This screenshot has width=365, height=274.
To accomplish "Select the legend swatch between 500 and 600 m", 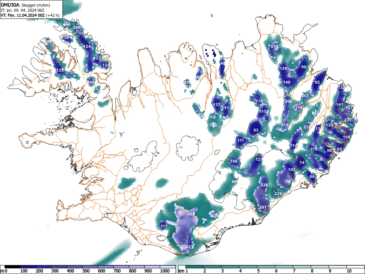I will 90,267.
